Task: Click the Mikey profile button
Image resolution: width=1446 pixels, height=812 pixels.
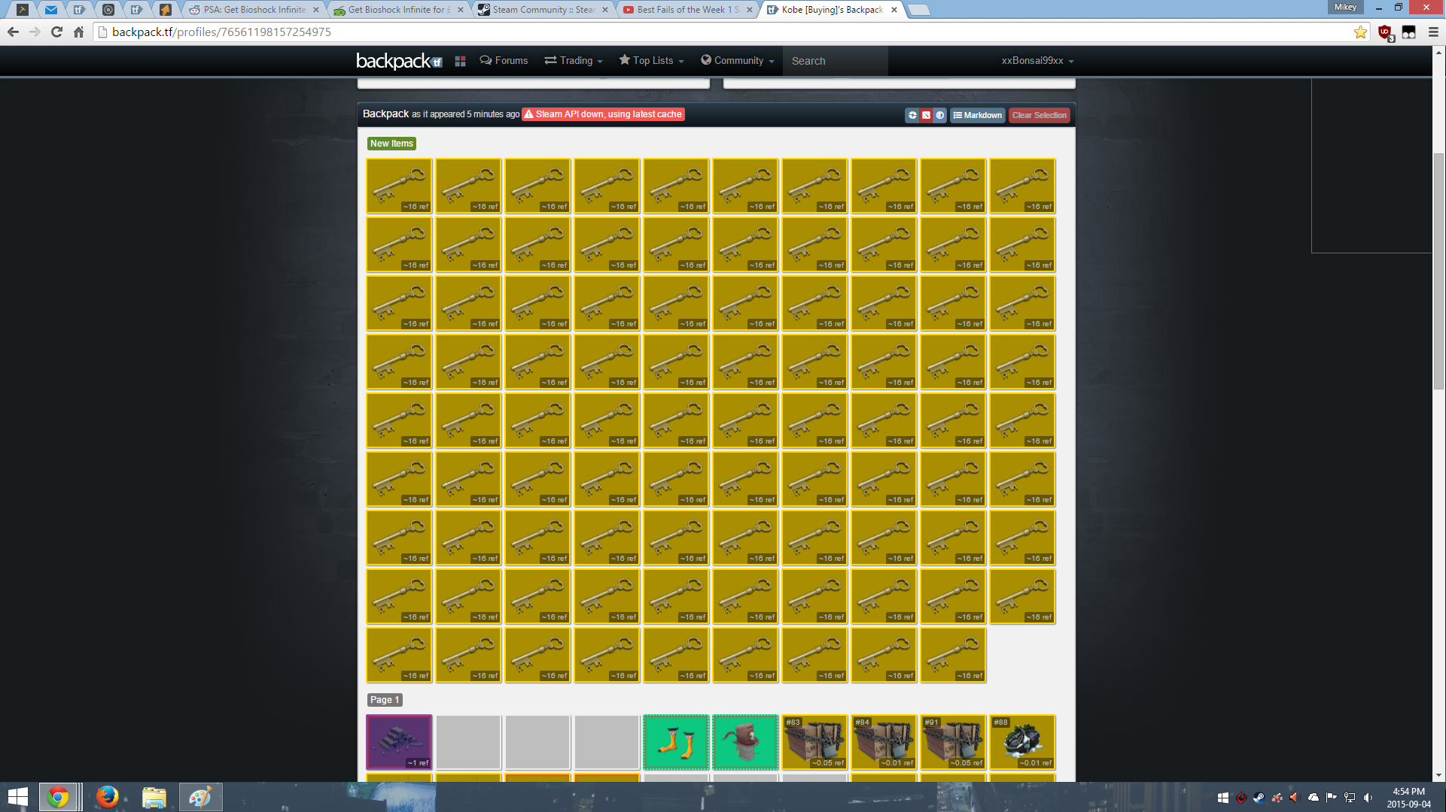Action: pyautogui.click(x=1346, y=7)
